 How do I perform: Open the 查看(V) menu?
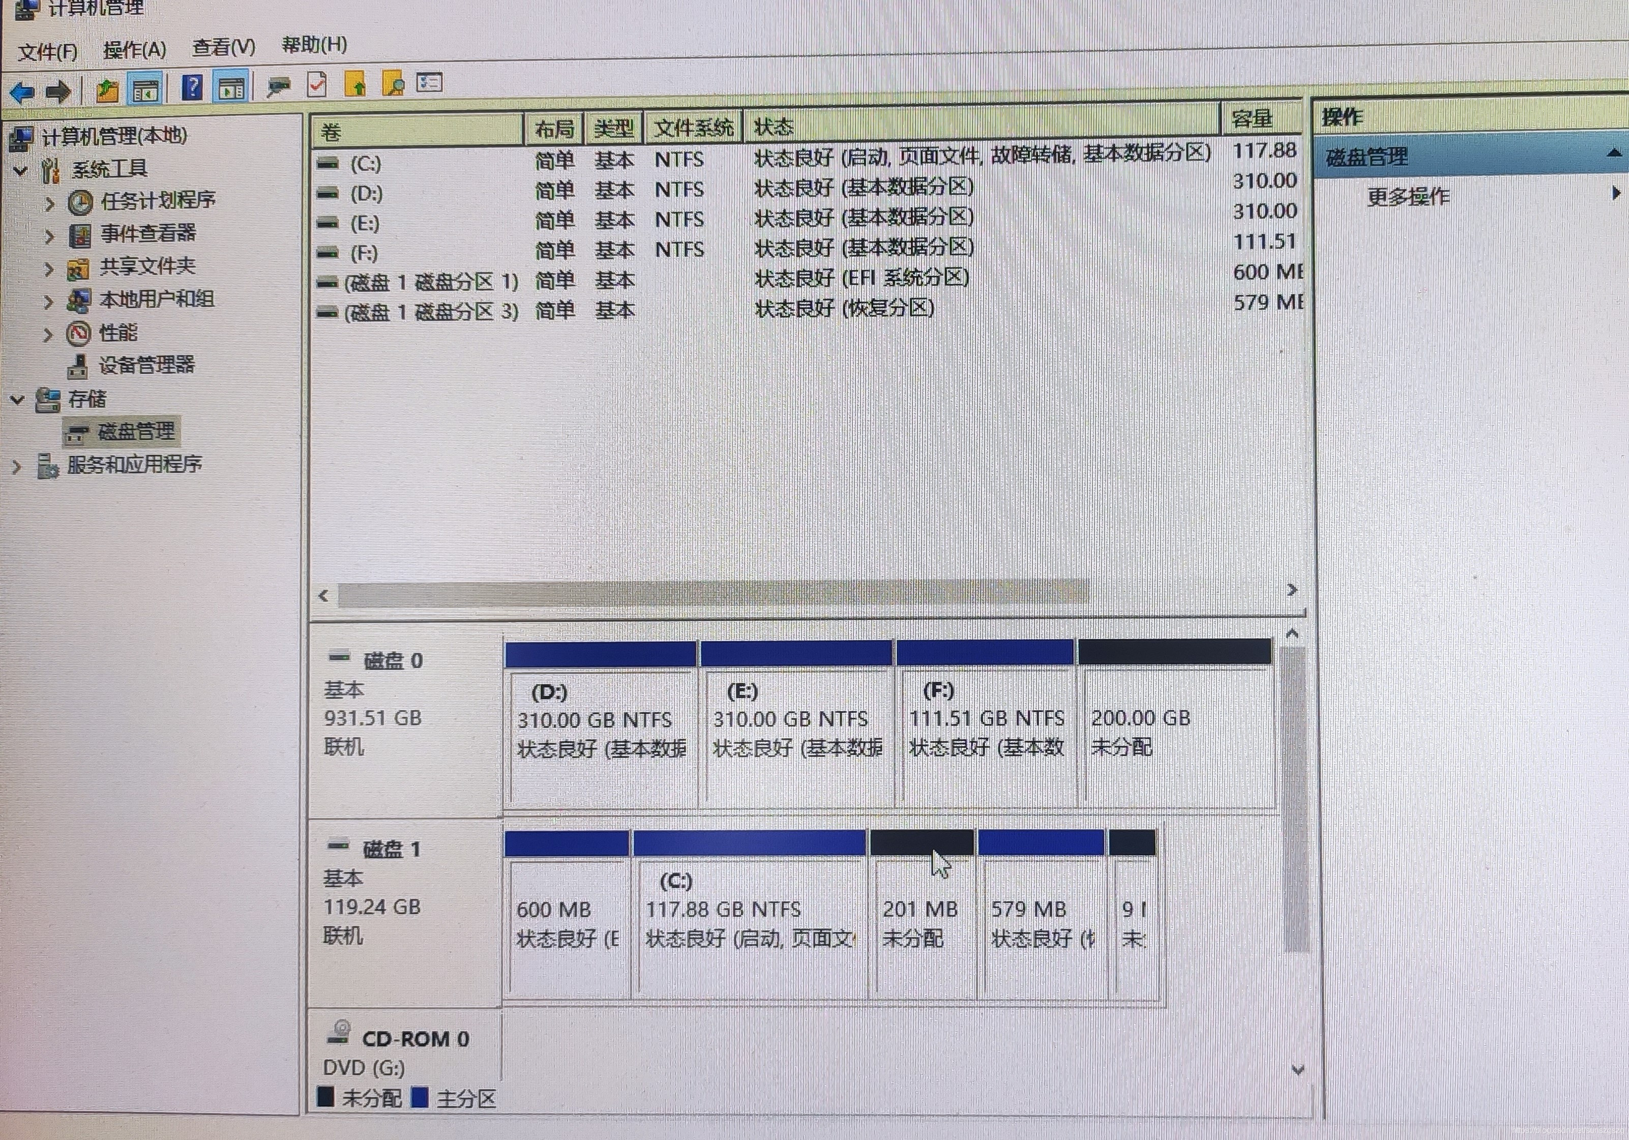coord(223,47)
